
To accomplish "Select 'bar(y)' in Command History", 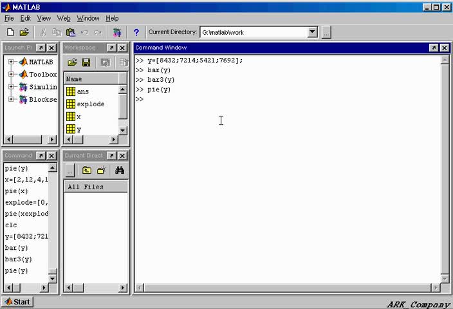I will (x=17, y=248).
